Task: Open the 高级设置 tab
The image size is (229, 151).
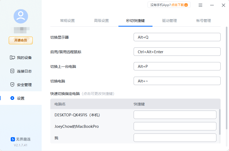Action: pos(102,21)
